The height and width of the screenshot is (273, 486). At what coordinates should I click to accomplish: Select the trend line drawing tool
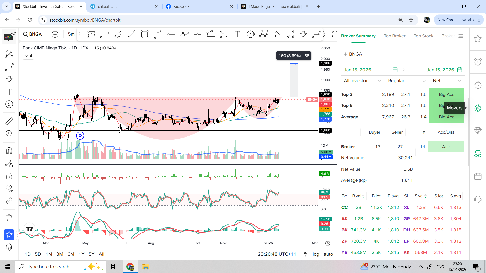(131, 34)
